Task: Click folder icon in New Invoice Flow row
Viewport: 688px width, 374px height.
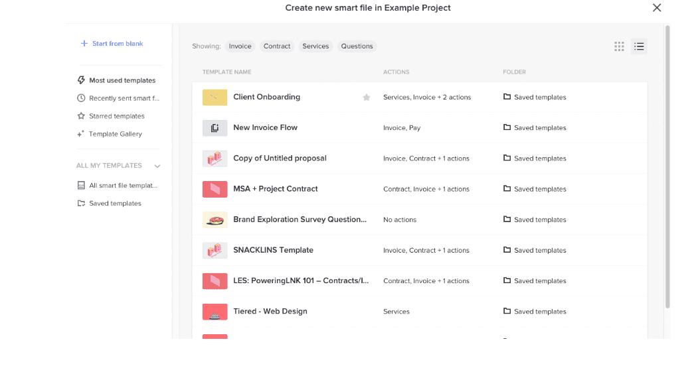Action: click(507, 127)
